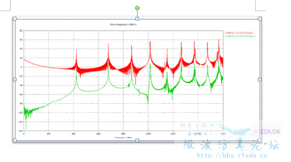Click the frequency axis label below the plot

(123, 137)
